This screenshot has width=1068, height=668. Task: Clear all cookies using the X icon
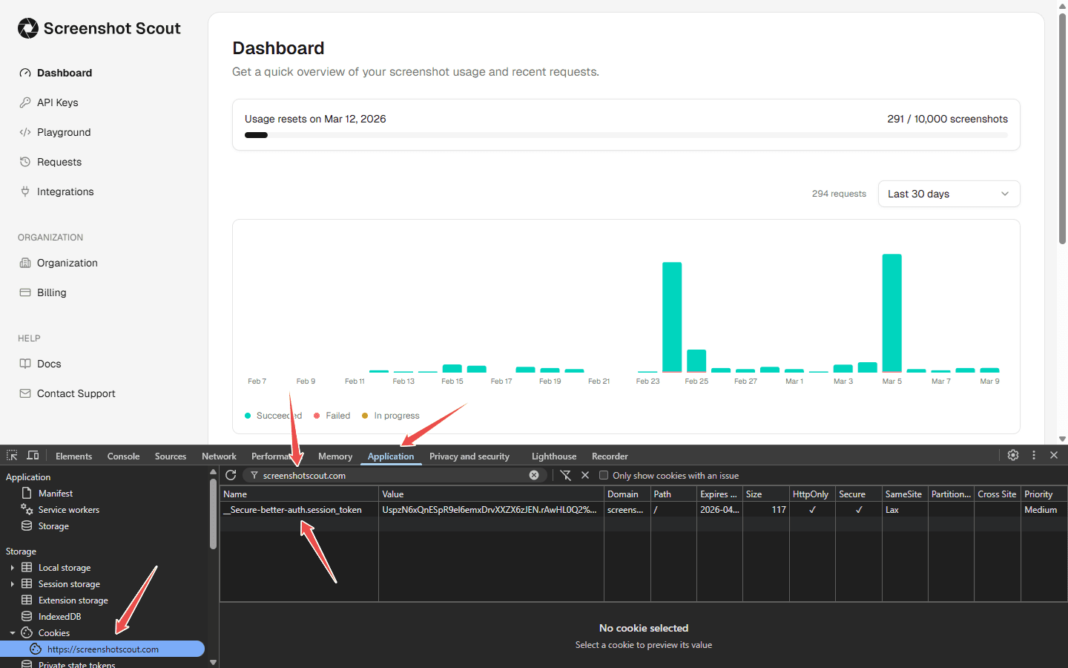[x=585, y=476]
